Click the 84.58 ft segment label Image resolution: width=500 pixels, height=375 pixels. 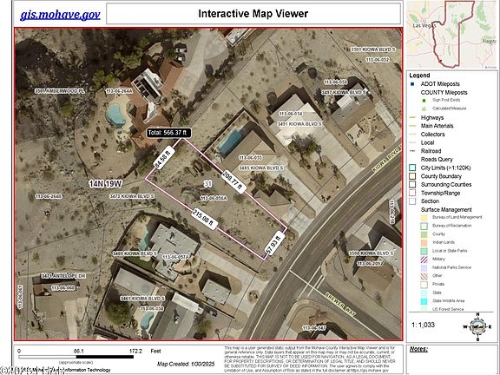163,158
